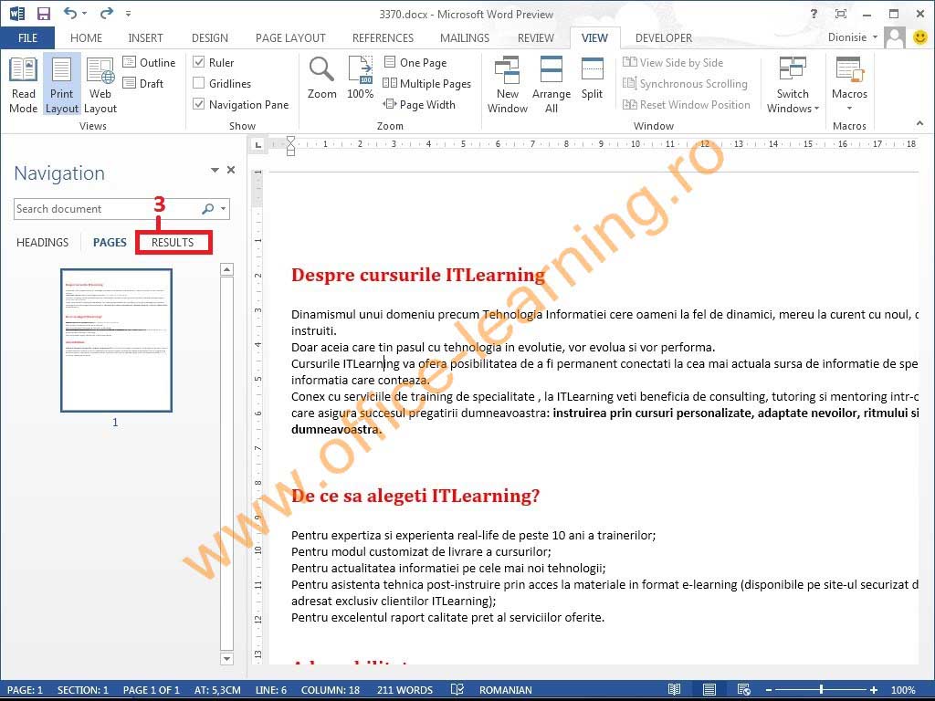
Task: Open Word Help question mark
Action: [x=814, y=14]
